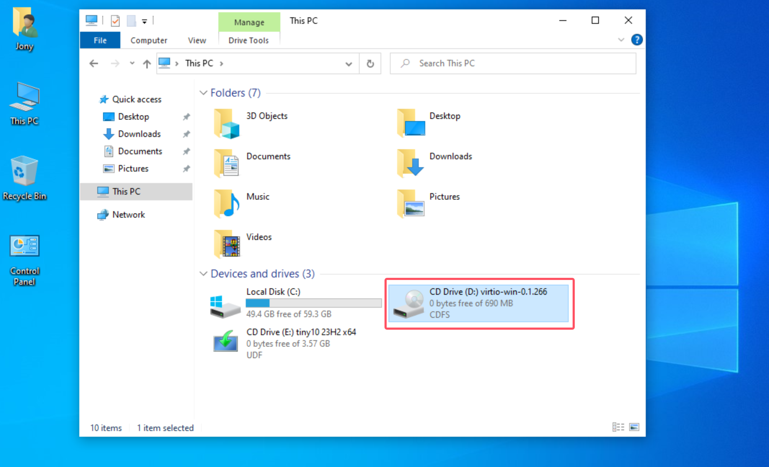Open the Music folder icon
The height and width of the screenshot is (467, 769).
coord(227,204)
